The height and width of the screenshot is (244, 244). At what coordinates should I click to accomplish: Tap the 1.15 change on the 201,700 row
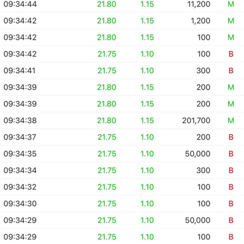(147, 120)
